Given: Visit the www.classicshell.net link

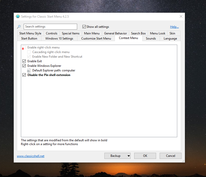Looking at the screenshot, I should coord(31,156).
